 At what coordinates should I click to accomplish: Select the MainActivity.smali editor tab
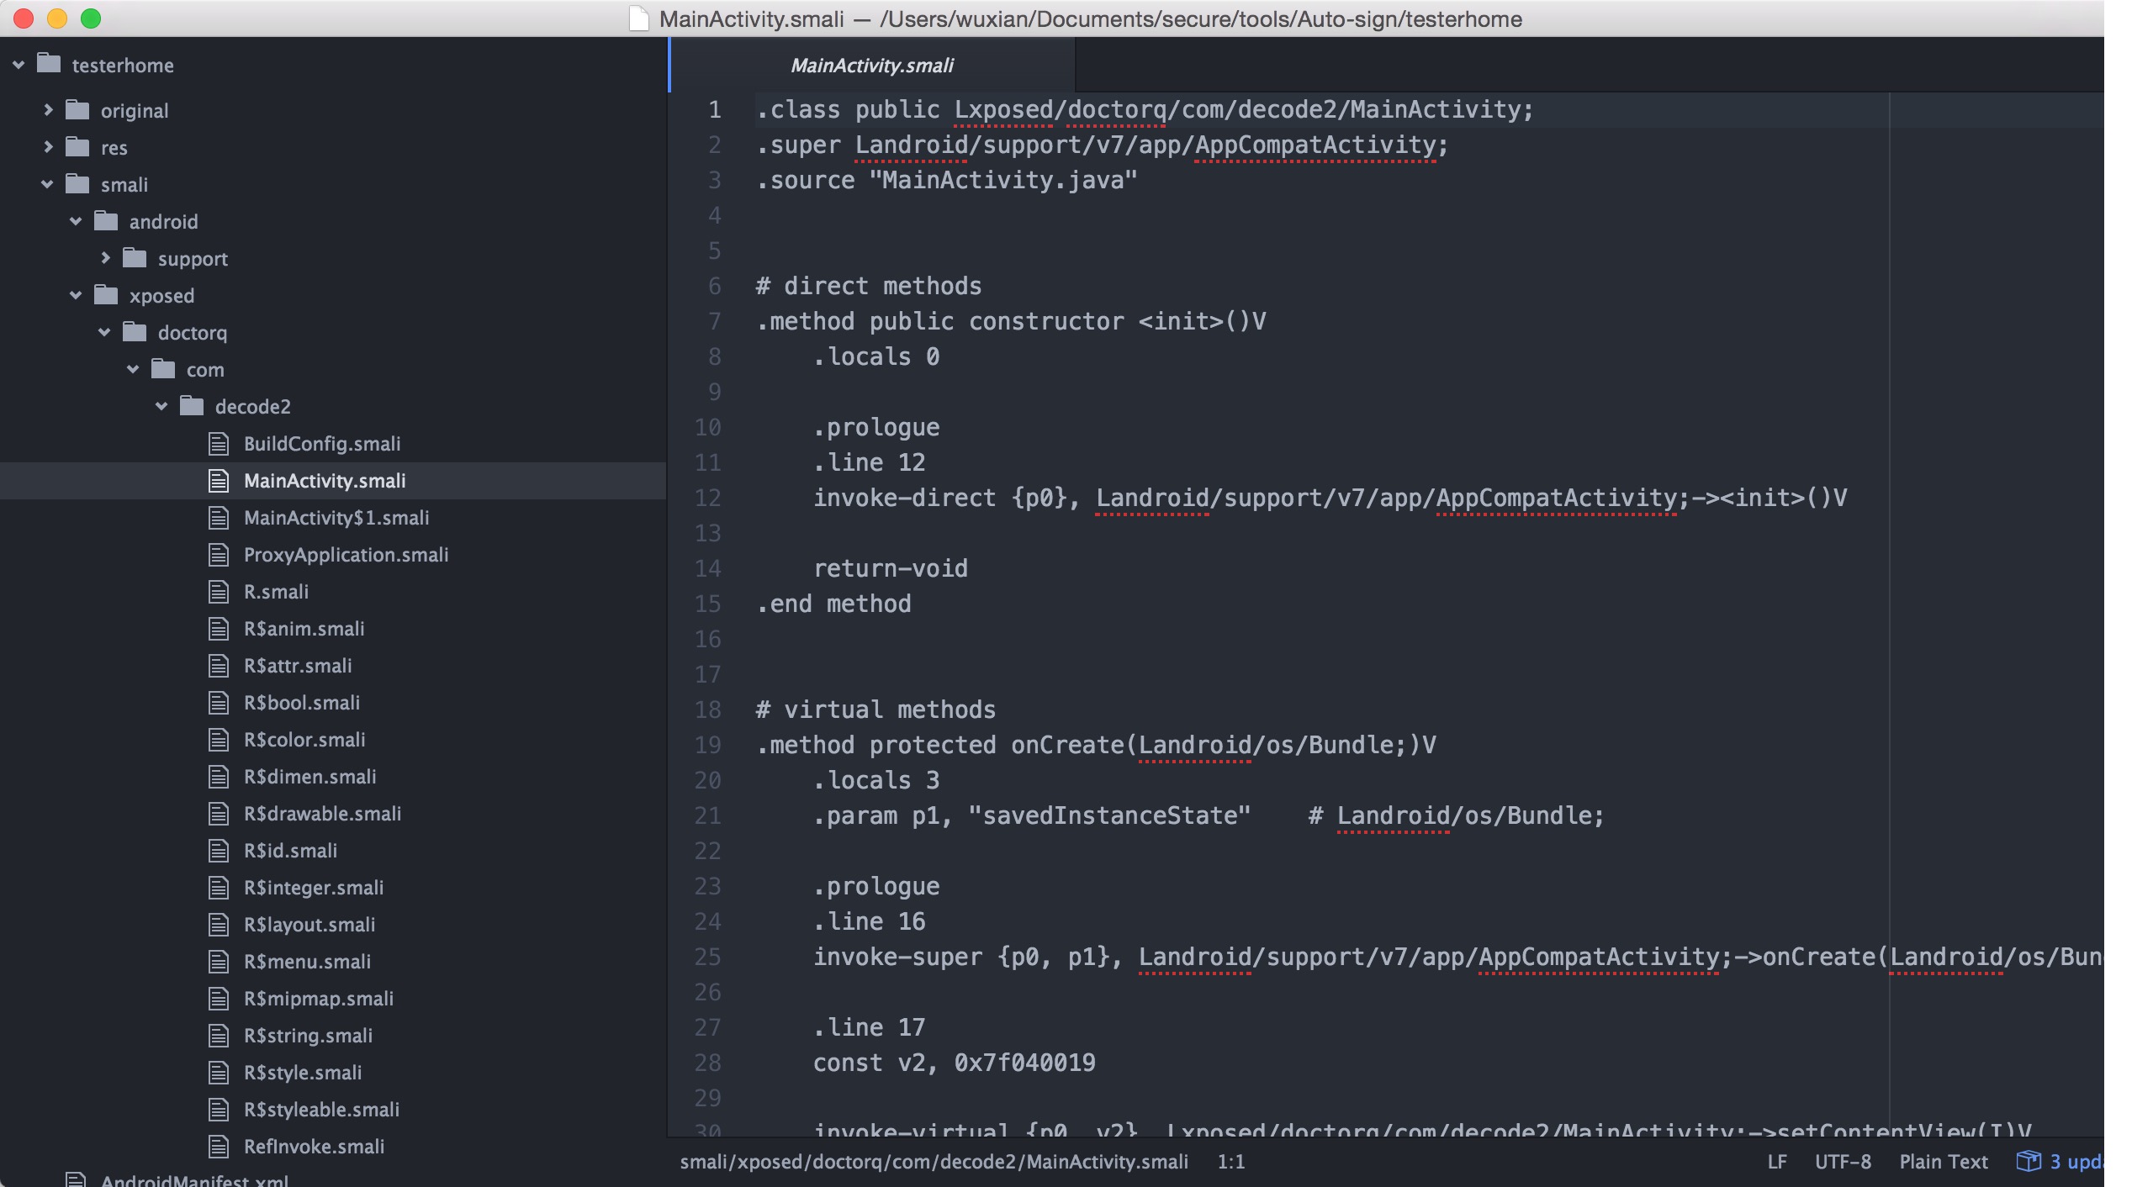point(871,66)
